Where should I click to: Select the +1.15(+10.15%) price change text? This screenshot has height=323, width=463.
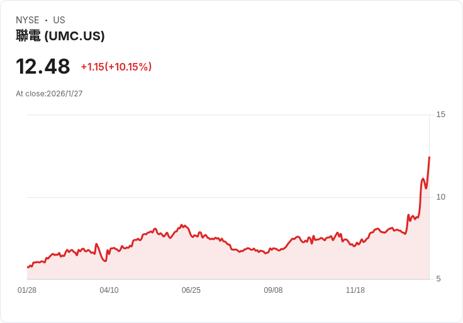116,67
